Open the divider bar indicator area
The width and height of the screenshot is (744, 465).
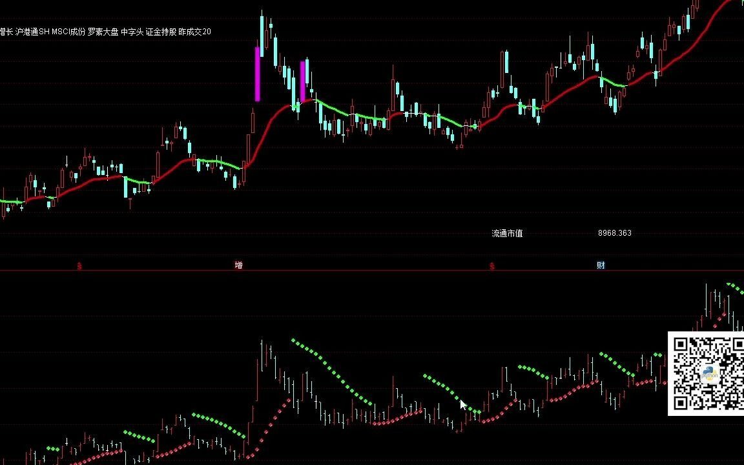tap(372, 265)
